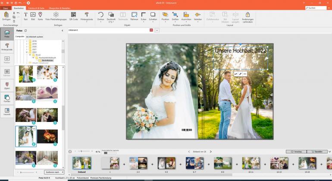
Task: Open the Layouts sidebar panel
Action: (x=7, y=112)
